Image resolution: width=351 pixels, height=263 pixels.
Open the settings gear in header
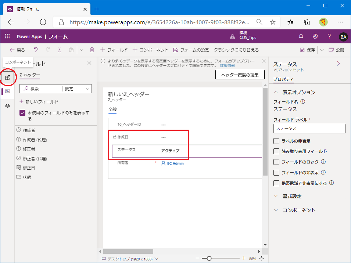315,36
